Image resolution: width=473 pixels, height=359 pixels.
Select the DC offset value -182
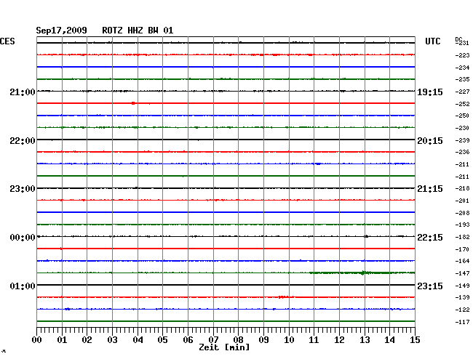tap(462, 238)
